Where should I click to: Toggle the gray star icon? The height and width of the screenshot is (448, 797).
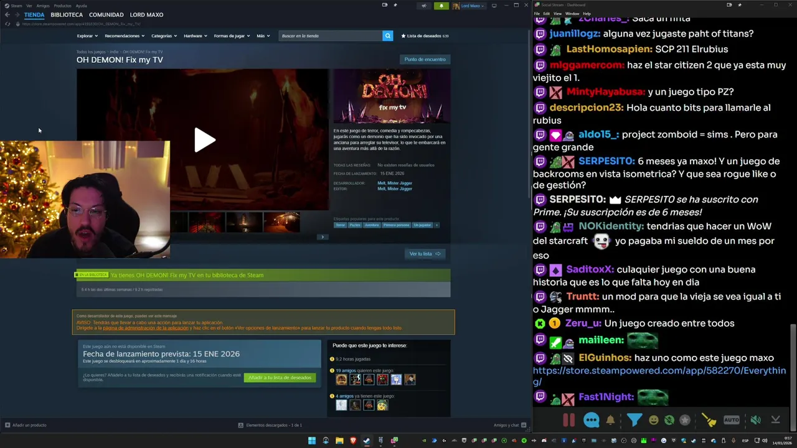click(x=685, y=420)
